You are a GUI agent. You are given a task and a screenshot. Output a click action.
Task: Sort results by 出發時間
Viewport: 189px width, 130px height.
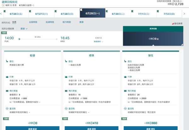[x=33, y=22]
